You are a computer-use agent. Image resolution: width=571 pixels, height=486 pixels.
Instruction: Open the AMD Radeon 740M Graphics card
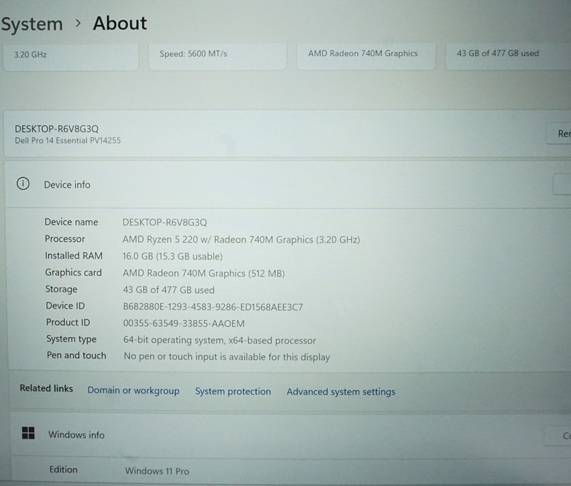click(x=366, y=56)
